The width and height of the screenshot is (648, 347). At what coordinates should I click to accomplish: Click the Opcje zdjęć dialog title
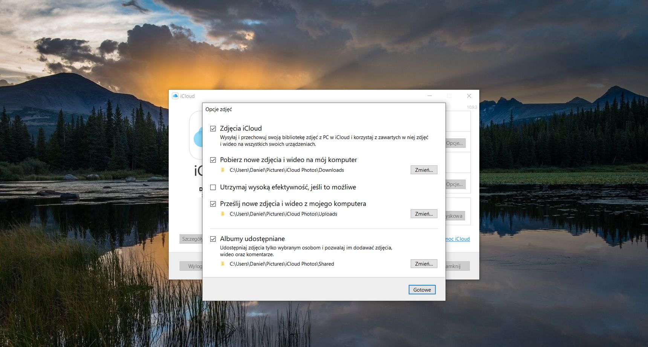coord(219,109)
